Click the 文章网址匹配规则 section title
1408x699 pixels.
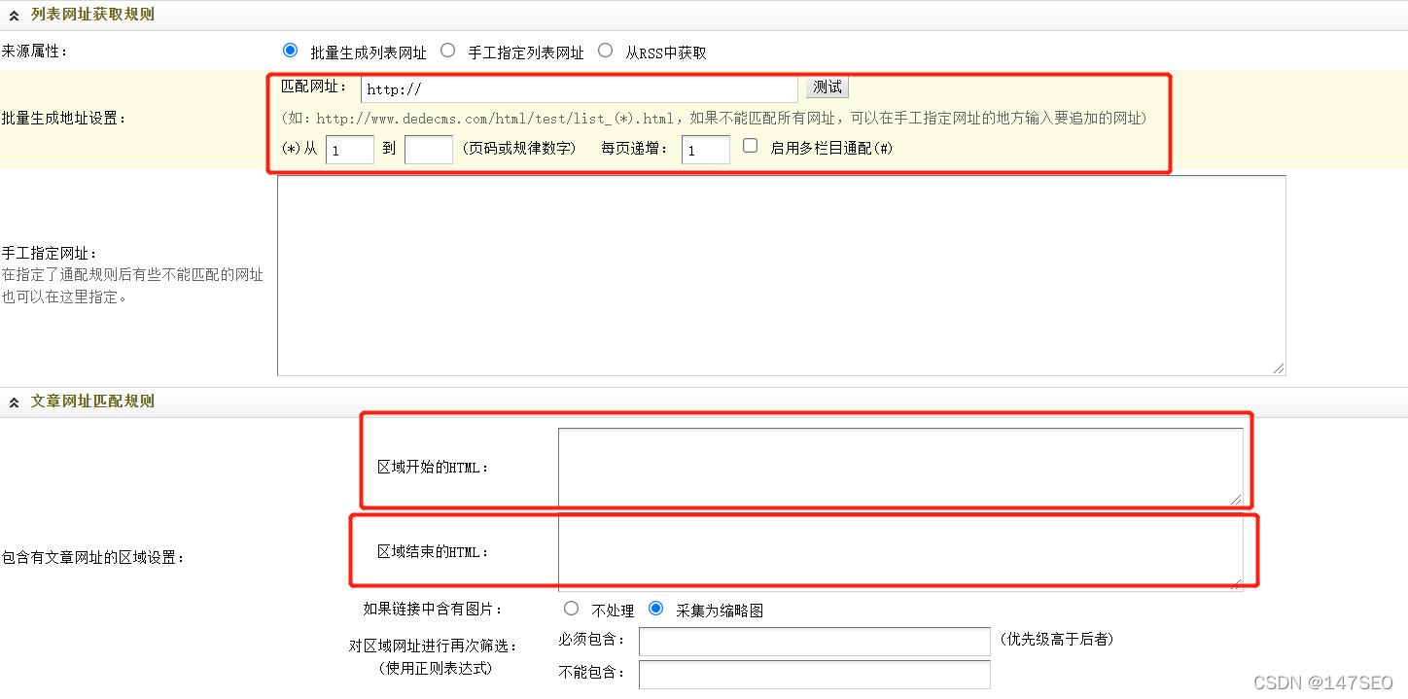(92, 401)
